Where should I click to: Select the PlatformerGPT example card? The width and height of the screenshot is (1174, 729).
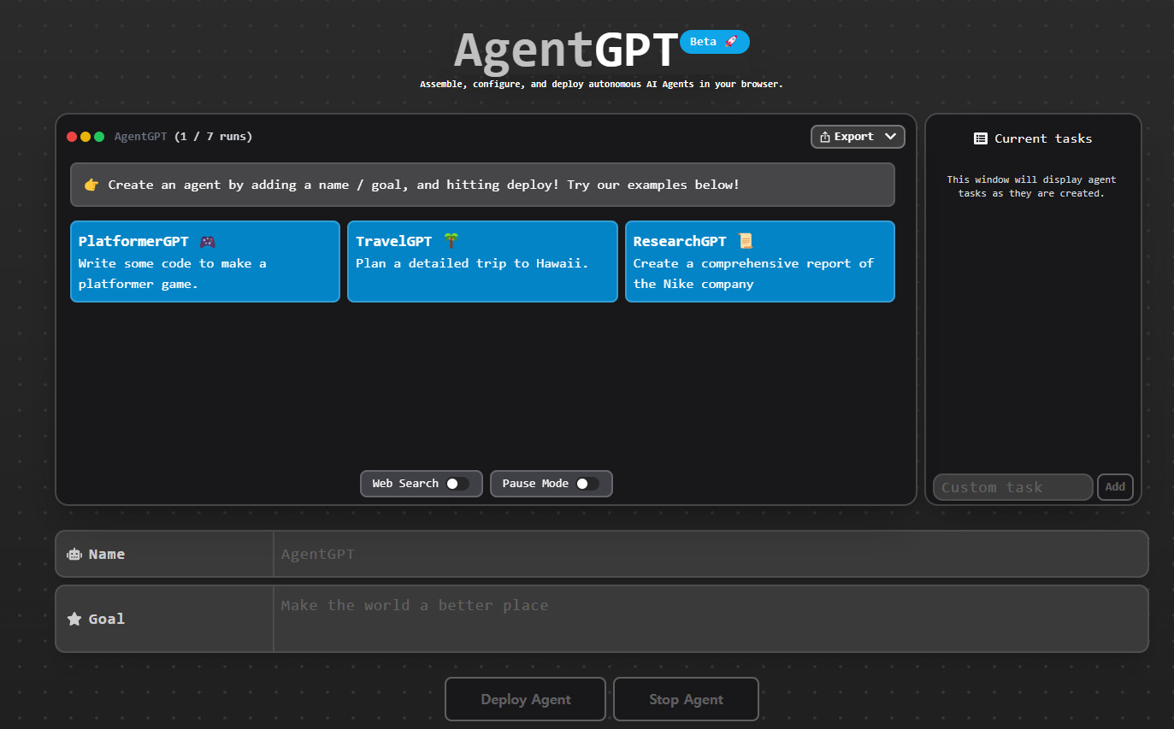tap(205, 262)
